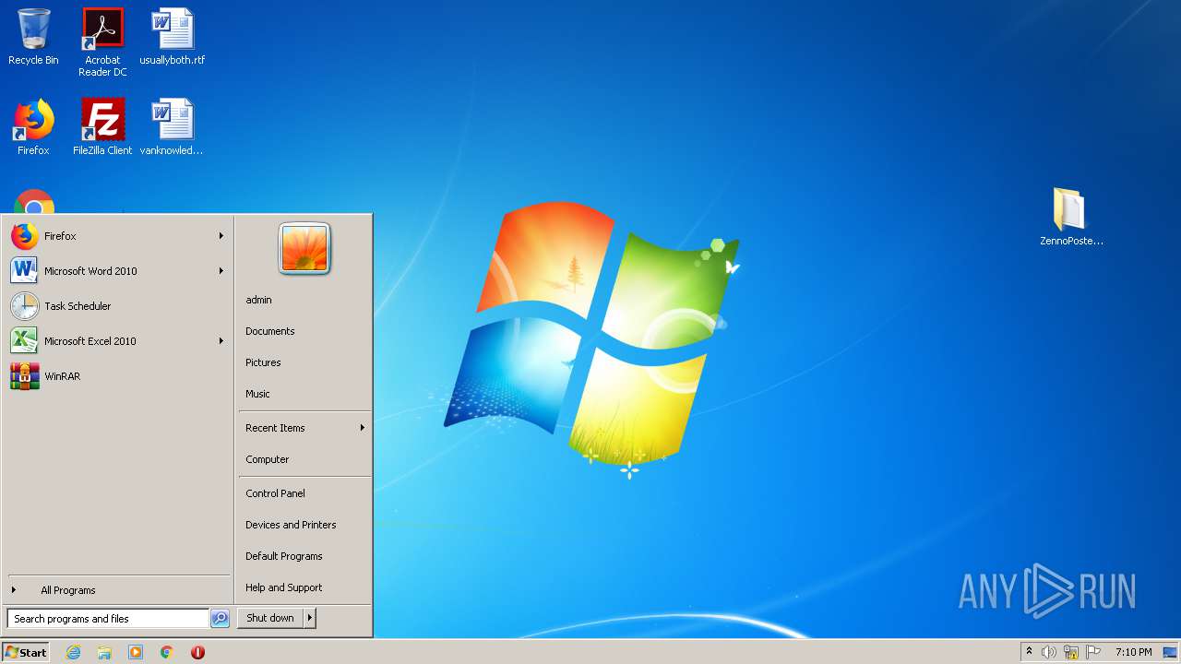Image resolution: width=1181 pixels, height=664 pixels.
Task: Open Windows Explorer from taskbar
Action: click(104, 652)
